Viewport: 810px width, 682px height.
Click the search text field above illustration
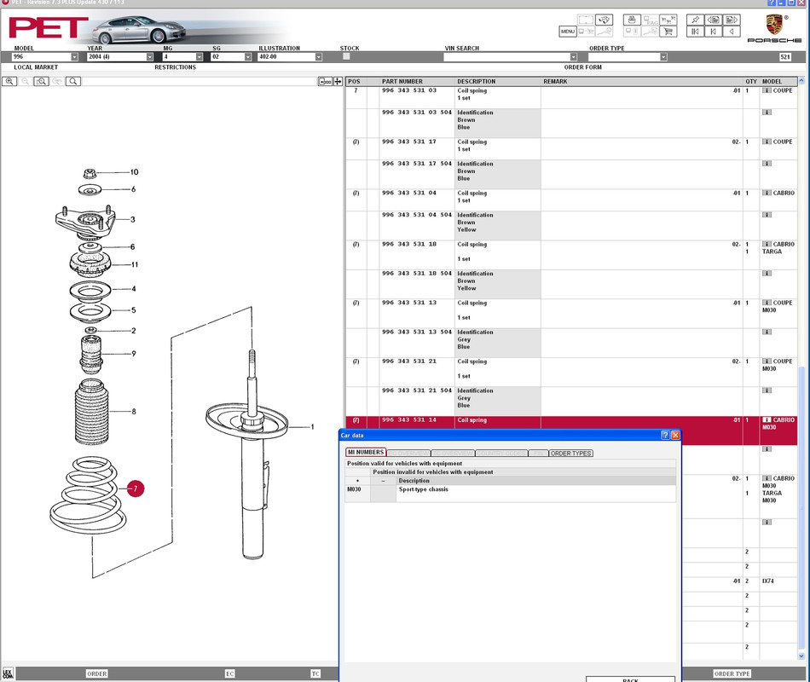tap(200, 81)
